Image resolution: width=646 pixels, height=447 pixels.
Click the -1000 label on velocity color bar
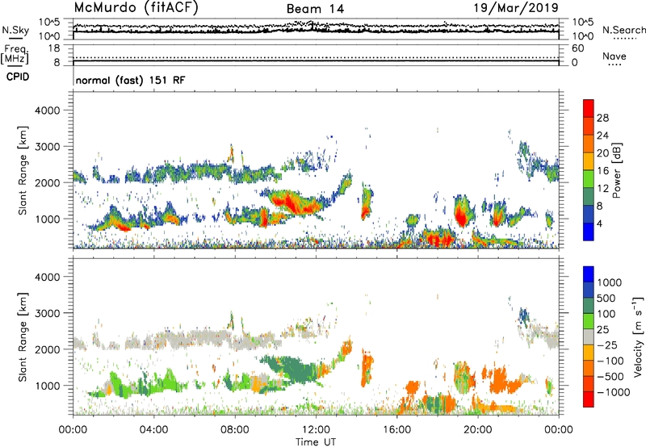tap(614, 392)
